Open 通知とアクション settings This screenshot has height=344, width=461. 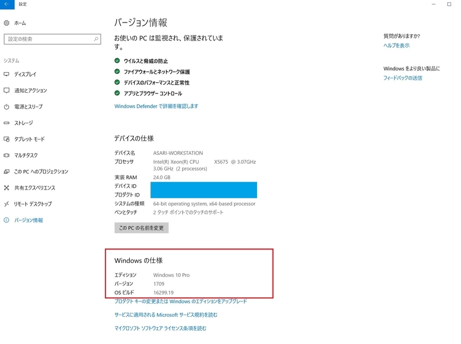point(31,90)
